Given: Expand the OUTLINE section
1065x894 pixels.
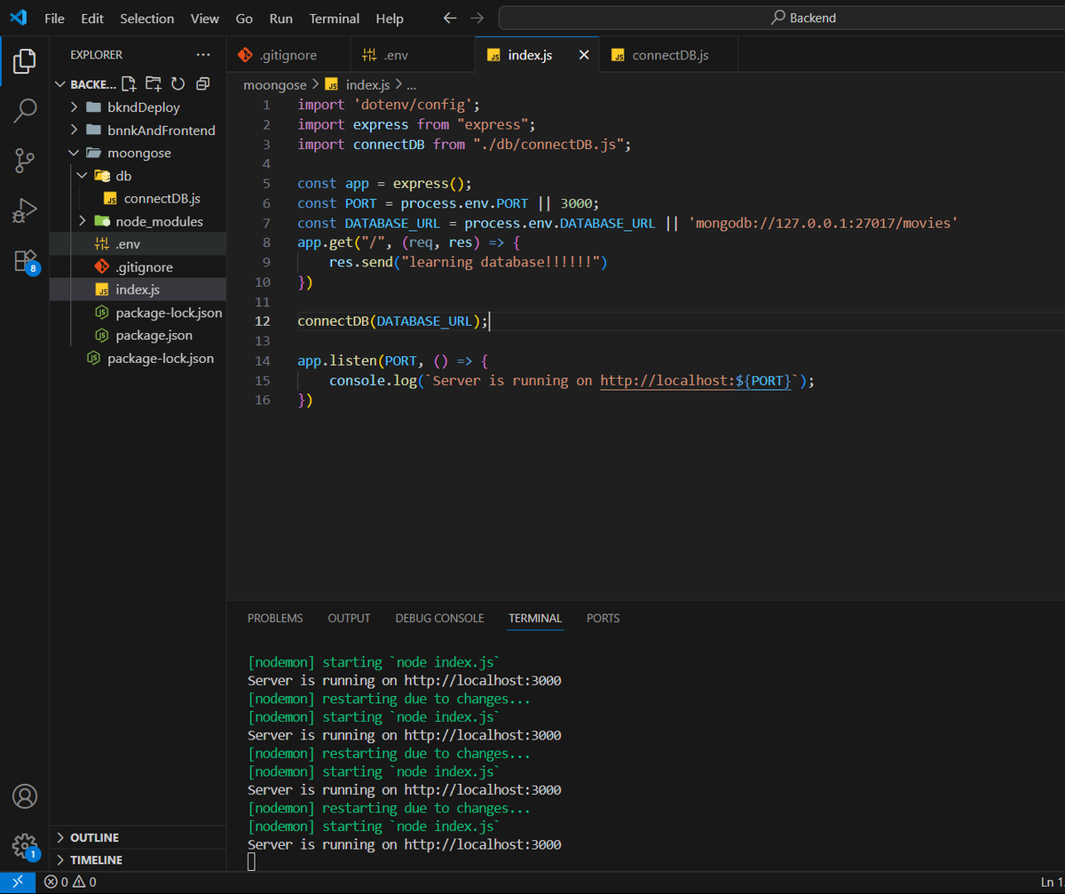Looking at the screenshot, I should pyautogui.click(x=138, y=837).
